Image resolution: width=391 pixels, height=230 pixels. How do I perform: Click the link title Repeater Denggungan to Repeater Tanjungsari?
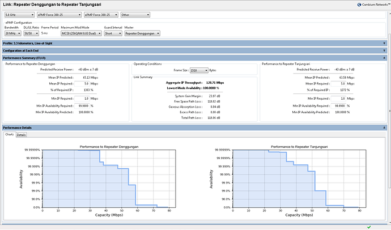(x=52, y=5)
